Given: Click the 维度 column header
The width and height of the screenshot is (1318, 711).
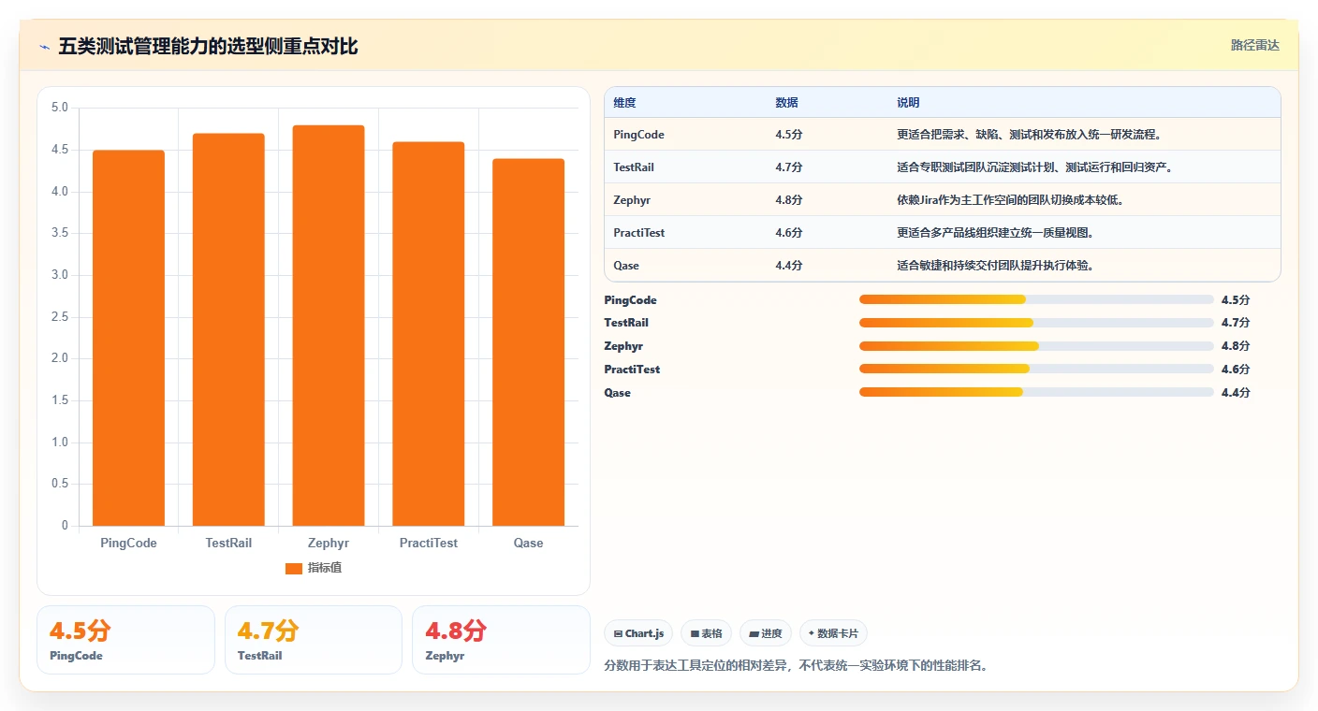Looking at the screenshot, I should click(624, 102).
